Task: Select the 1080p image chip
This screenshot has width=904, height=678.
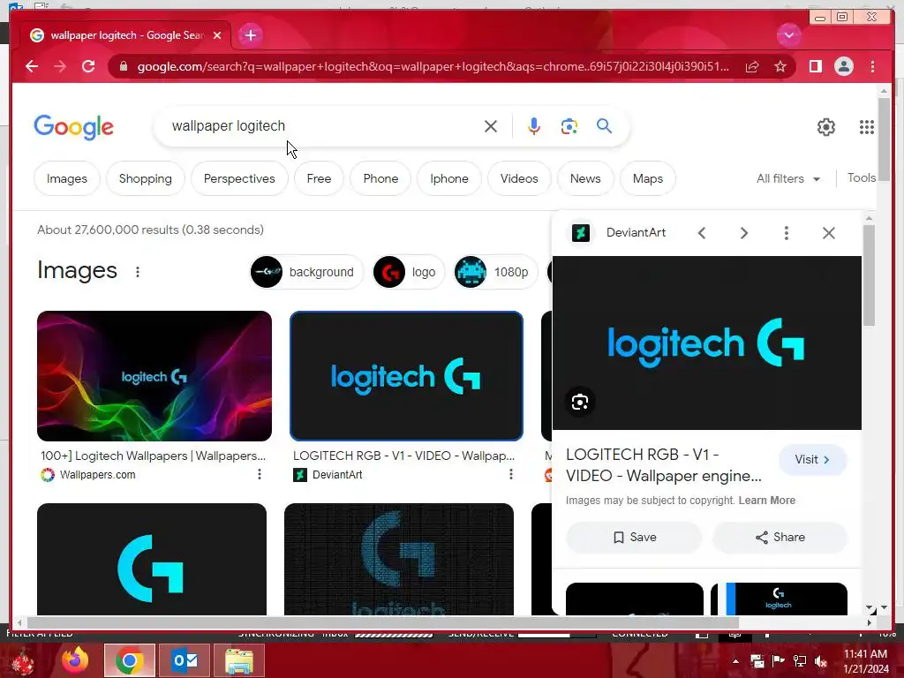Action: click(x=495, y=272)
